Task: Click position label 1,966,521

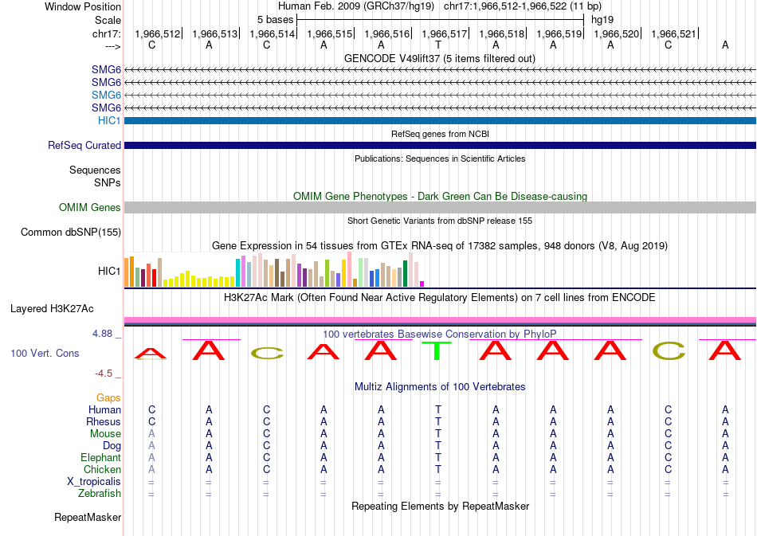Action: click(x=673, y=33)
